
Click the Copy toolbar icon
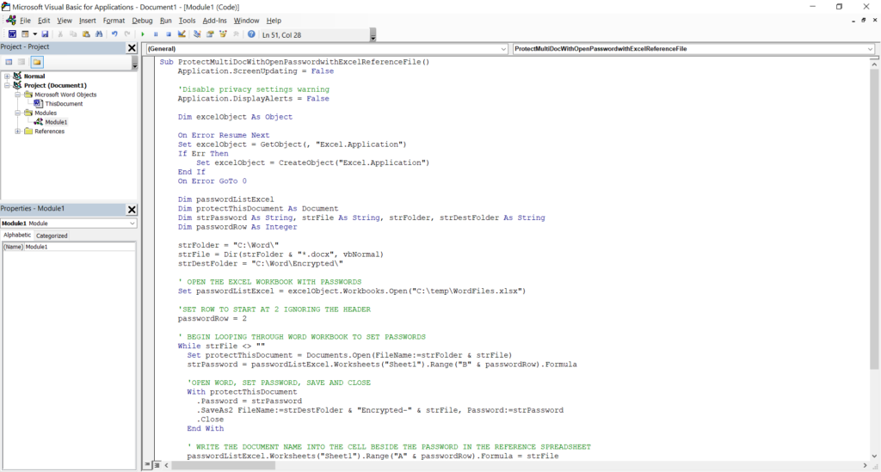click(x=73, y=34)
